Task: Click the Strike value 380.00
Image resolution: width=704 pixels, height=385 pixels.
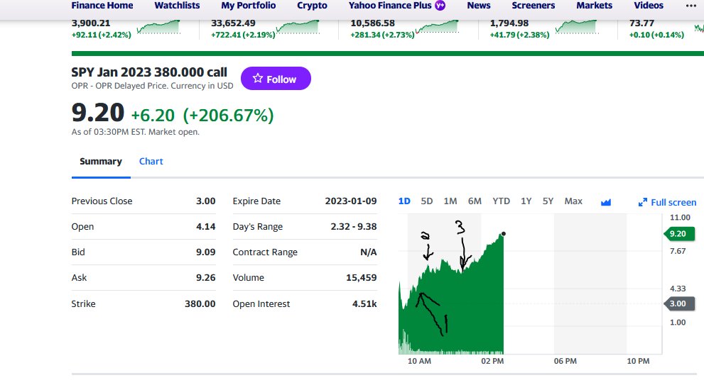Action: coord(200,304)
